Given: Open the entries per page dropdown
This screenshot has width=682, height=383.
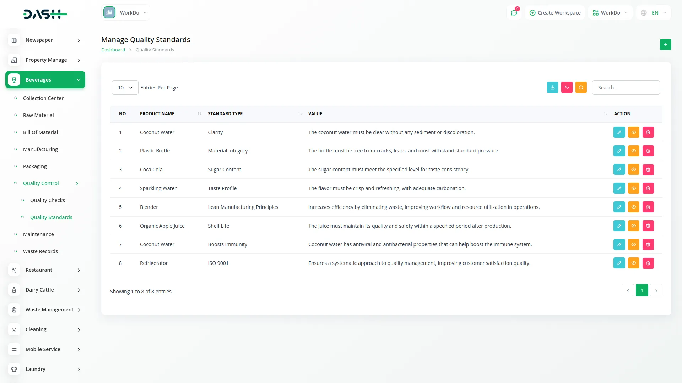Looking at the screenshot, I should (x=125, y=88).
